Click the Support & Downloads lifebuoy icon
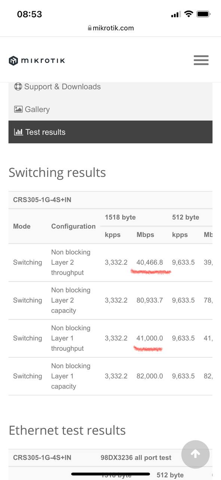 [x=18, y=87]
